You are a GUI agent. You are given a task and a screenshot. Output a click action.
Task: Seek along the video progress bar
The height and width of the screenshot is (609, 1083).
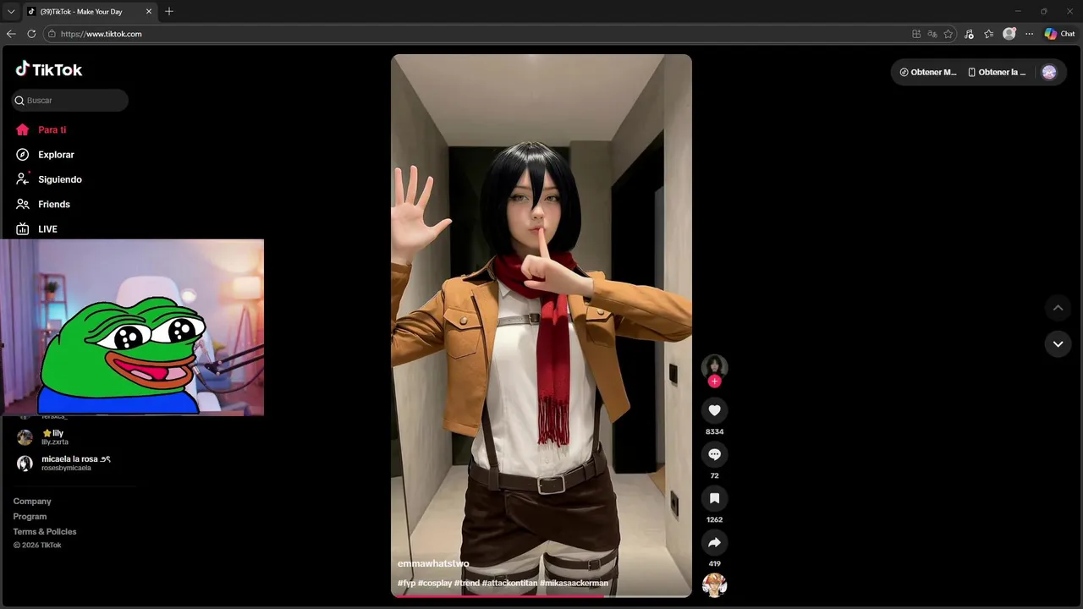(x=541, y=595)
